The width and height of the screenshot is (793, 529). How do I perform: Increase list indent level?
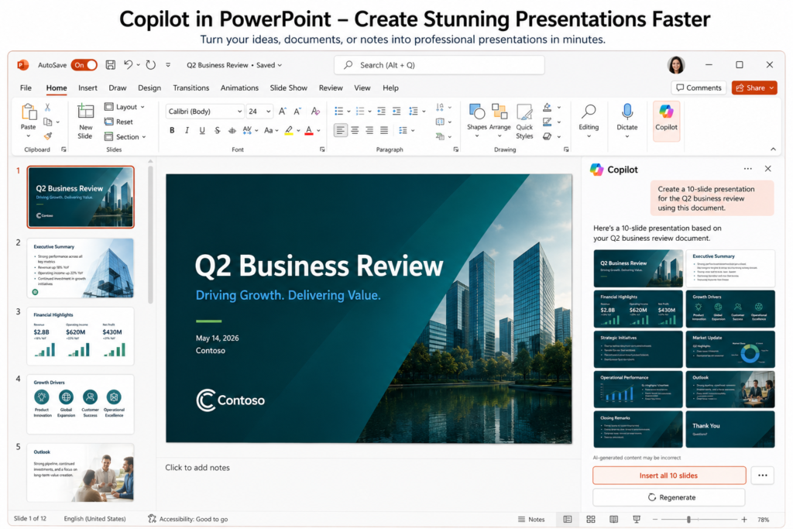(x=396, y=112)
